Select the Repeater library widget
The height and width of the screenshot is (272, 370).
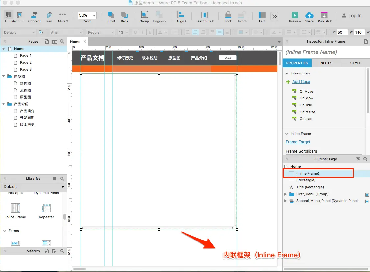[x=46, y=211]
